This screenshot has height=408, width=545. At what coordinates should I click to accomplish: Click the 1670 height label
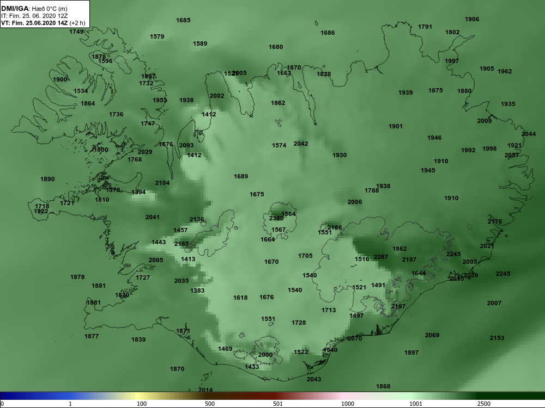(x=271, y=262)
